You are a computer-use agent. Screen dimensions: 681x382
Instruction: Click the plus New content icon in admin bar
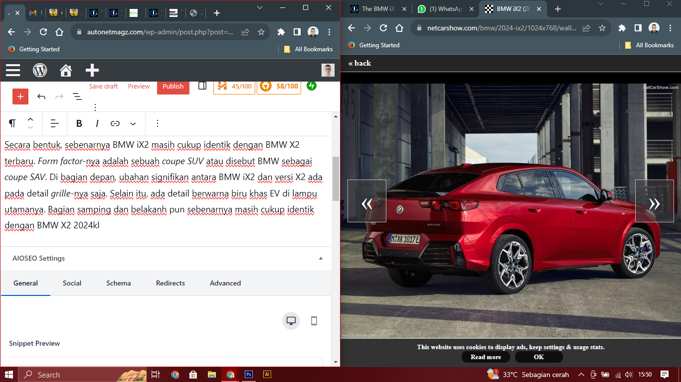[x=92, y=70]
